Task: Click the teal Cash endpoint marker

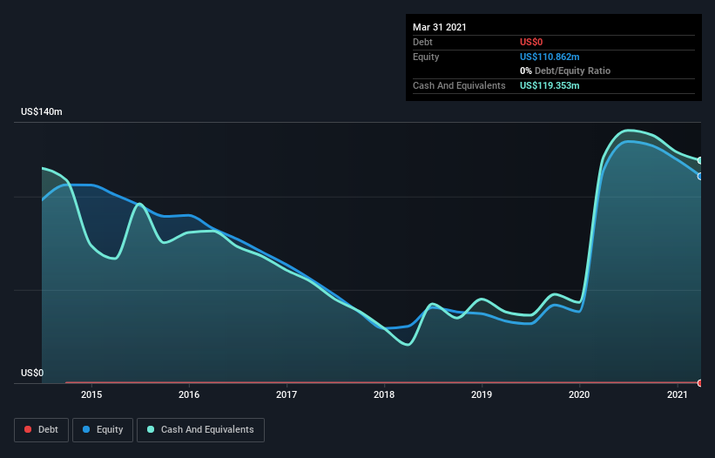Action: [x=700, y=160]
